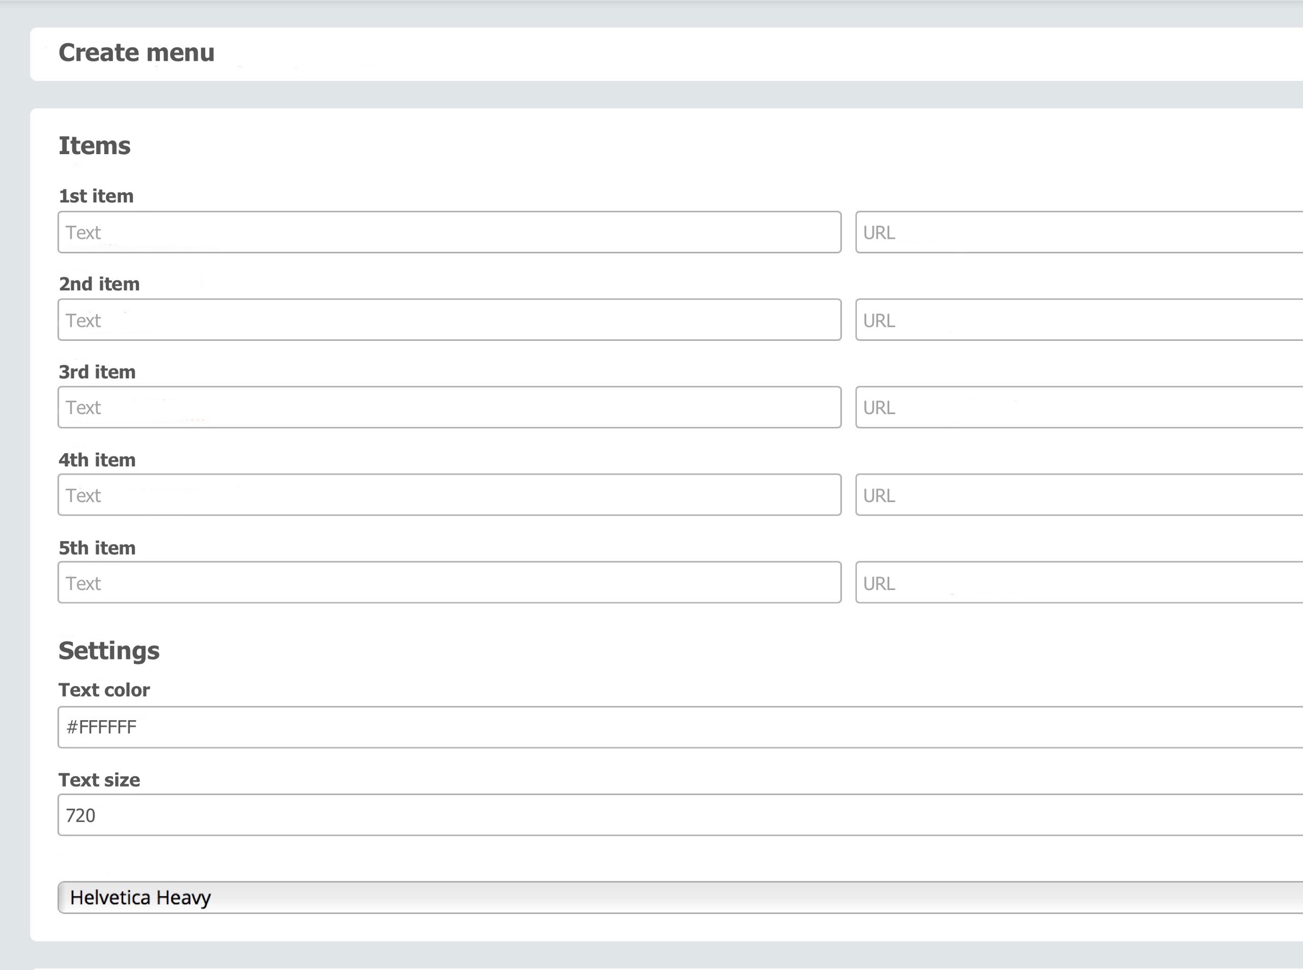
Task: Select the 3rd item URL field
Action: click(1079, 407)
